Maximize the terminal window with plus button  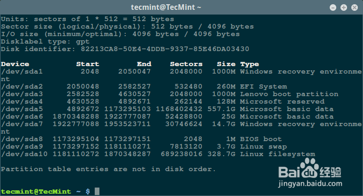tap(344, 8)
